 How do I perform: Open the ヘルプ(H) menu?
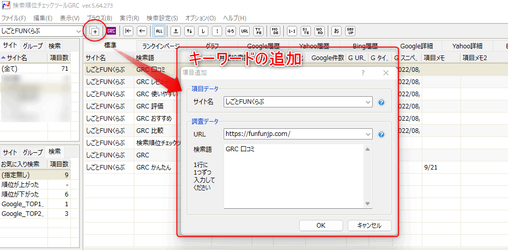[234, 18]
